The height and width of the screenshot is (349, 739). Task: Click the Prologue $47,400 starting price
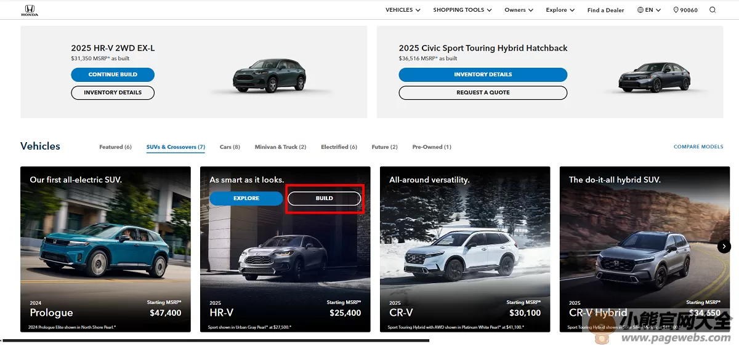[x=165, y=313]
